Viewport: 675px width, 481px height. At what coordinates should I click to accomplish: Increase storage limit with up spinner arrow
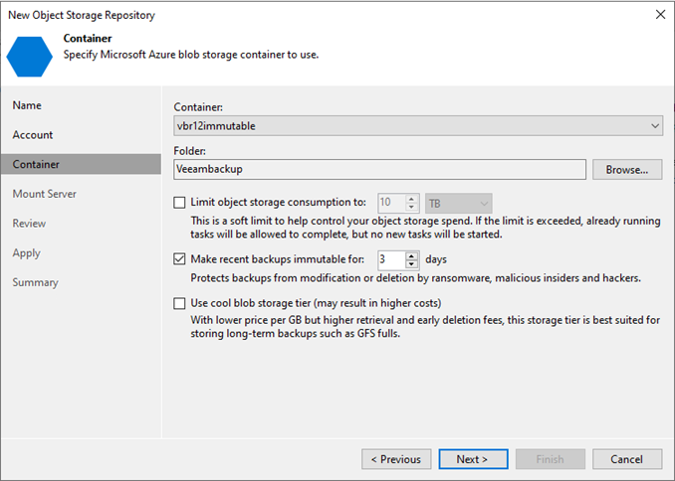pyautogui.click(x=413, y=199)
